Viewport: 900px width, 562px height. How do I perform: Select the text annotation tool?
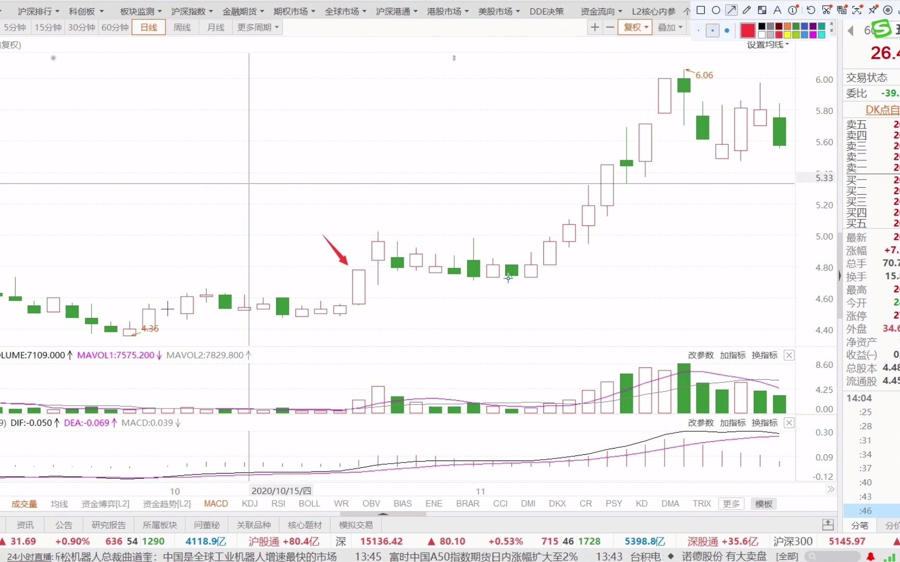777,10
